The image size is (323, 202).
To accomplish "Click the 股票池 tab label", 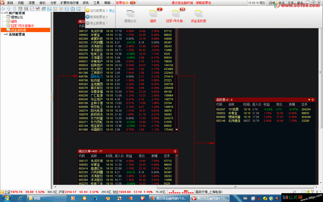I will [121, 3].
